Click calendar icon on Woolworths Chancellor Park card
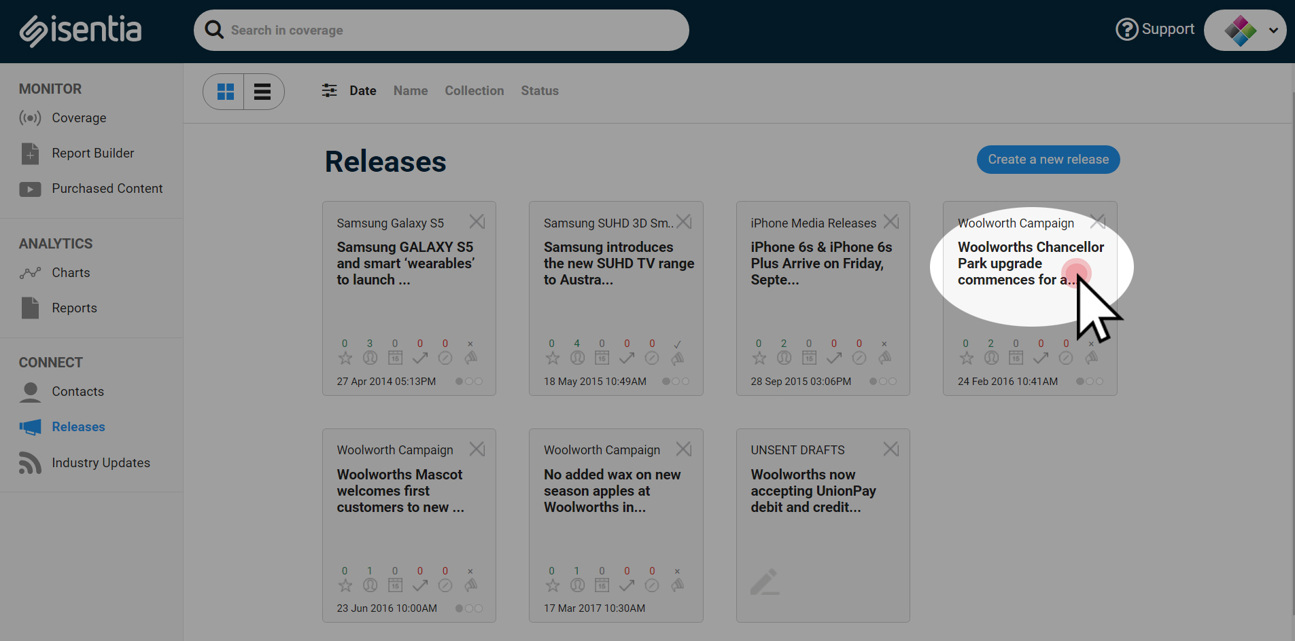 pyautogui.click(x=1016, y=358)
